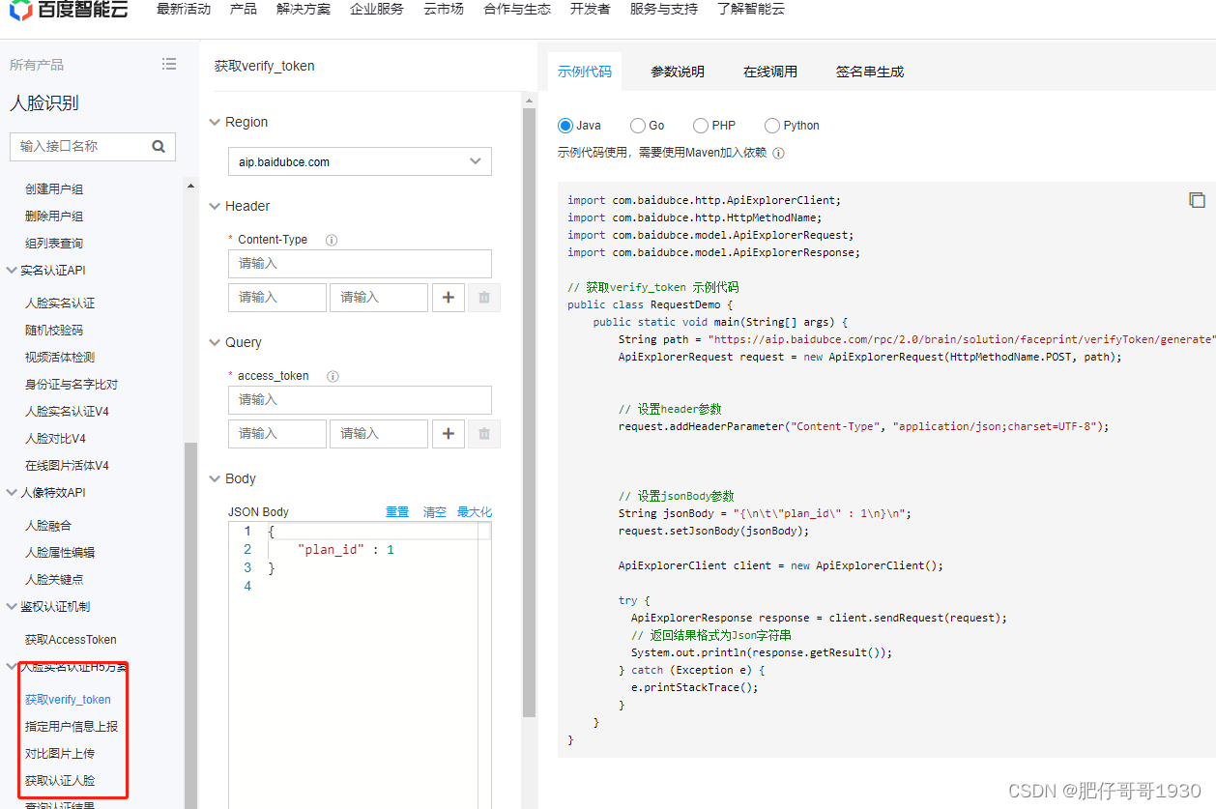Copy sample code with the copy icon

click(x=1197, y=200)
